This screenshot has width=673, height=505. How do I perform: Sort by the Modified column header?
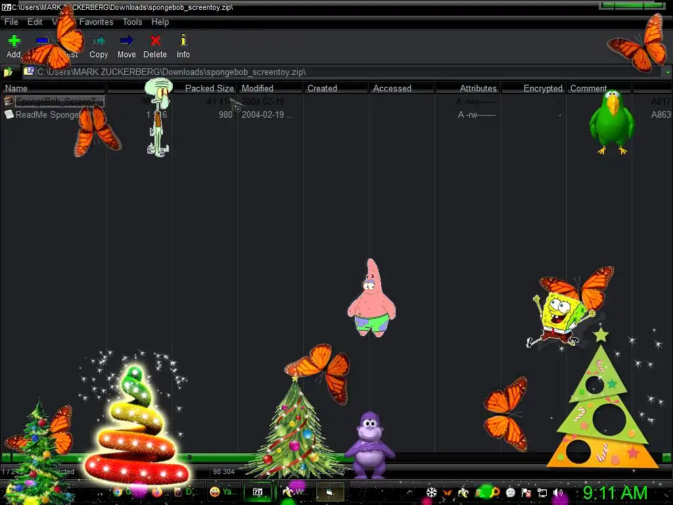270,88
